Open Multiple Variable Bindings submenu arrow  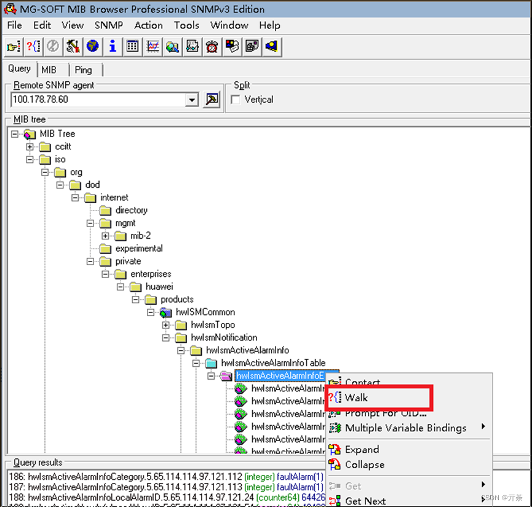(483, 428)
